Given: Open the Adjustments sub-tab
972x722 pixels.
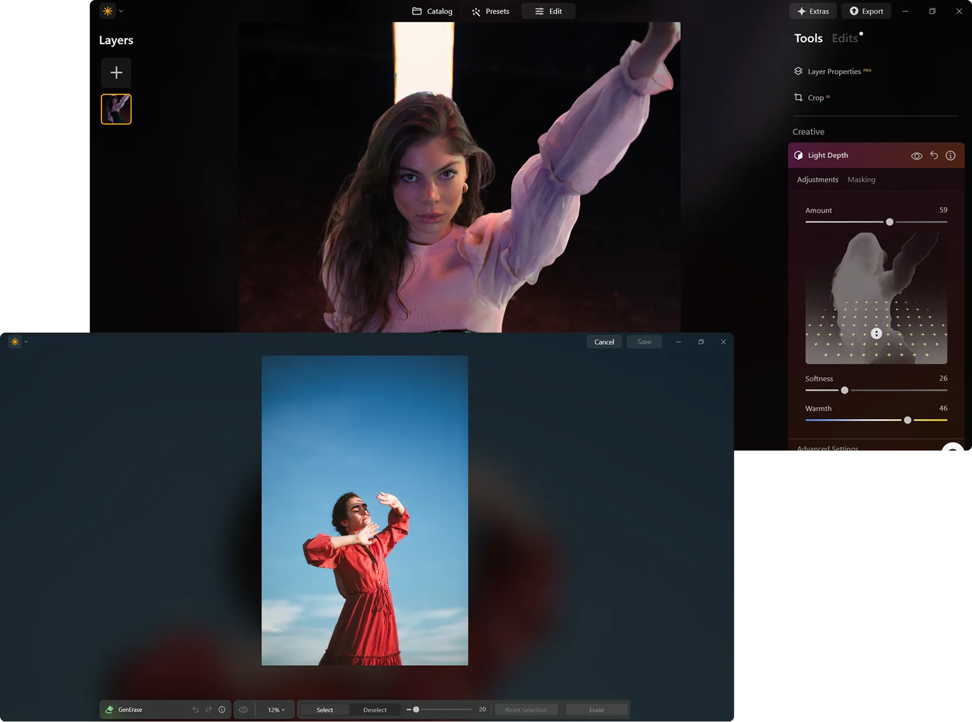Looking at the screenshot, I should (818, 179).
